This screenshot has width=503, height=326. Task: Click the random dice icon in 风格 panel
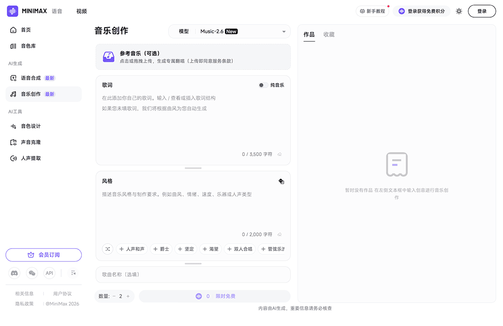(x=281, y=181)
